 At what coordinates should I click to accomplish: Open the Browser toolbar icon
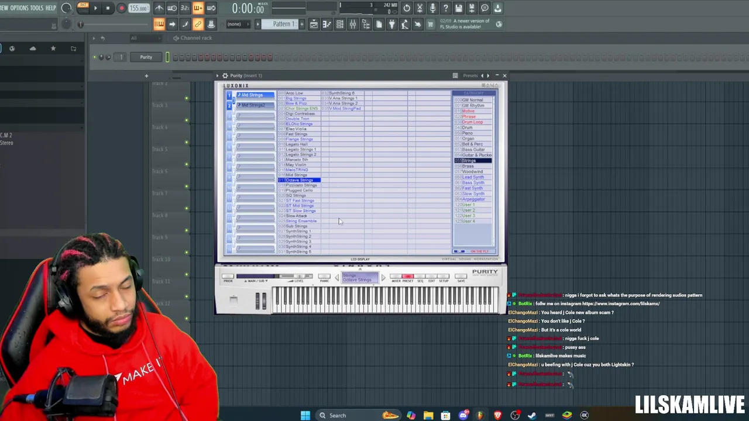(366, 24)
